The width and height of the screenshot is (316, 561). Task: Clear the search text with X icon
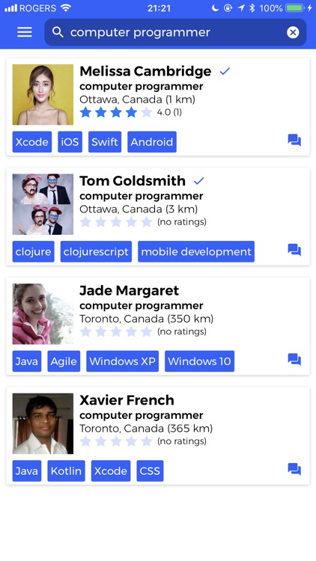[x=293, y=33]
